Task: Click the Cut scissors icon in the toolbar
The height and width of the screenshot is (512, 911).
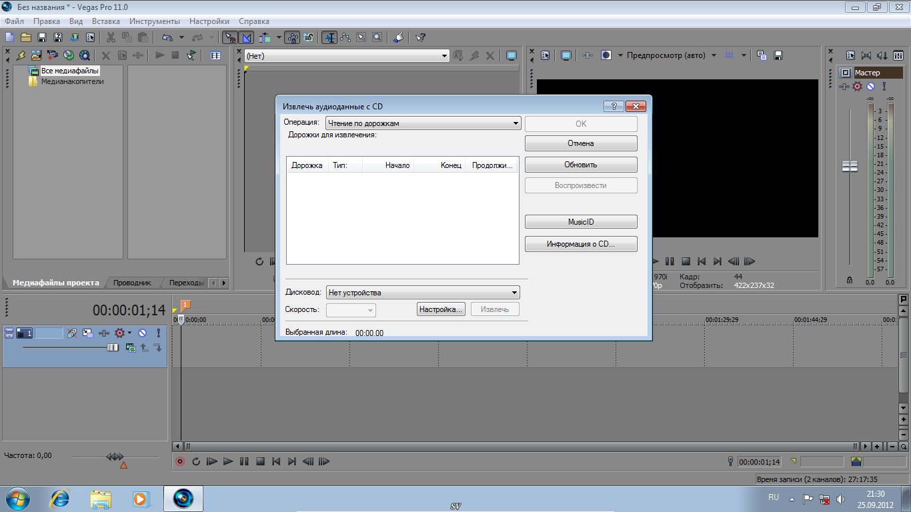Action: click(x=110, y=37)
